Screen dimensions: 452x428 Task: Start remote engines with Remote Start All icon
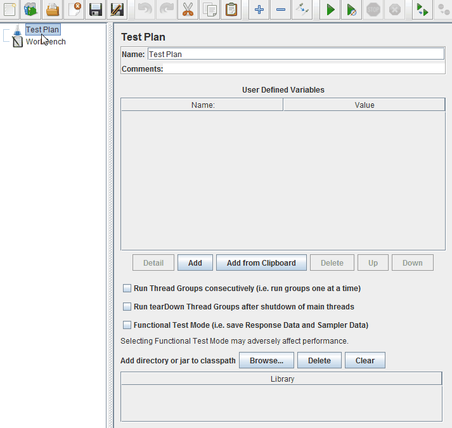tap(422, 10)
